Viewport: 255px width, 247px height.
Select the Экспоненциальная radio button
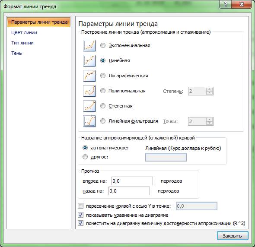tap(103, 45)
